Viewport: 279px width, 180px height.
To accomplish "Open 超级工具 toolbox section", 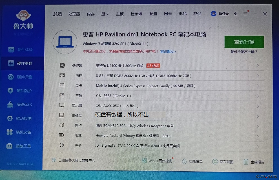I will tap(23, 146).
